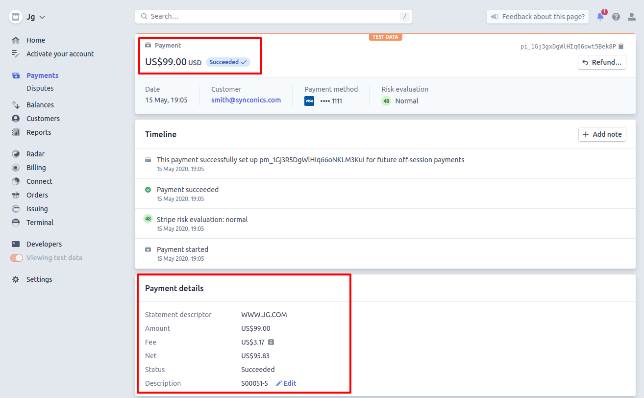Edit the payment description

pyautogui.click(x=286, y=383)
